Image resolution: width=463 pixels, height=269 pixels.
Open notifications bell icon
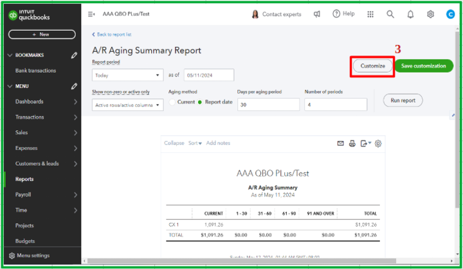tap(410, 14)
